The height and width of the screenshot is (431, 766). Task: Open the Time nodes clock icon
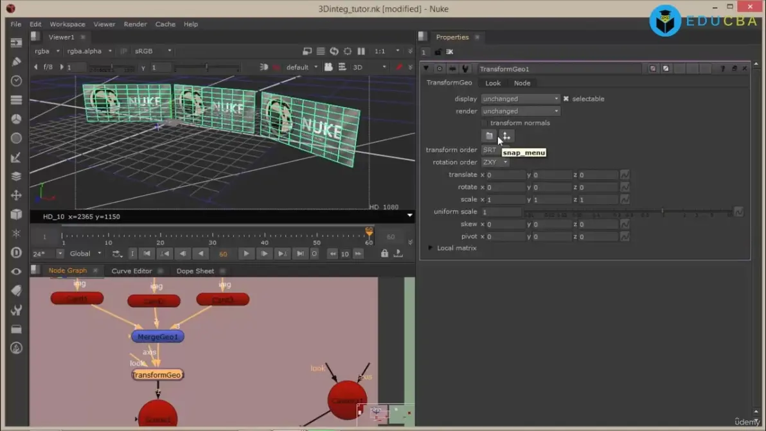16,81
